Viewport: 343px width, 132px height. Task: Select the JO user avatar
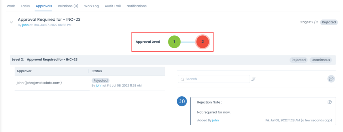[x=182, y=102]
